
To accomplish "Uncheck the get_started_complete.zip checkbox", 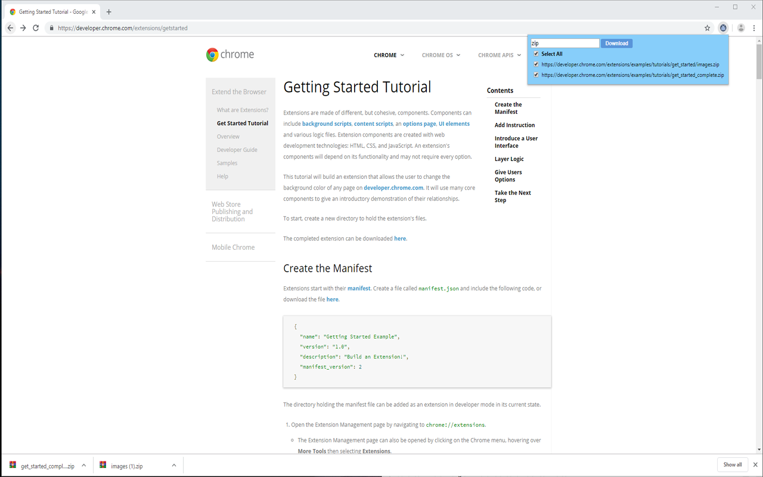I will click(x=536, y=75).
